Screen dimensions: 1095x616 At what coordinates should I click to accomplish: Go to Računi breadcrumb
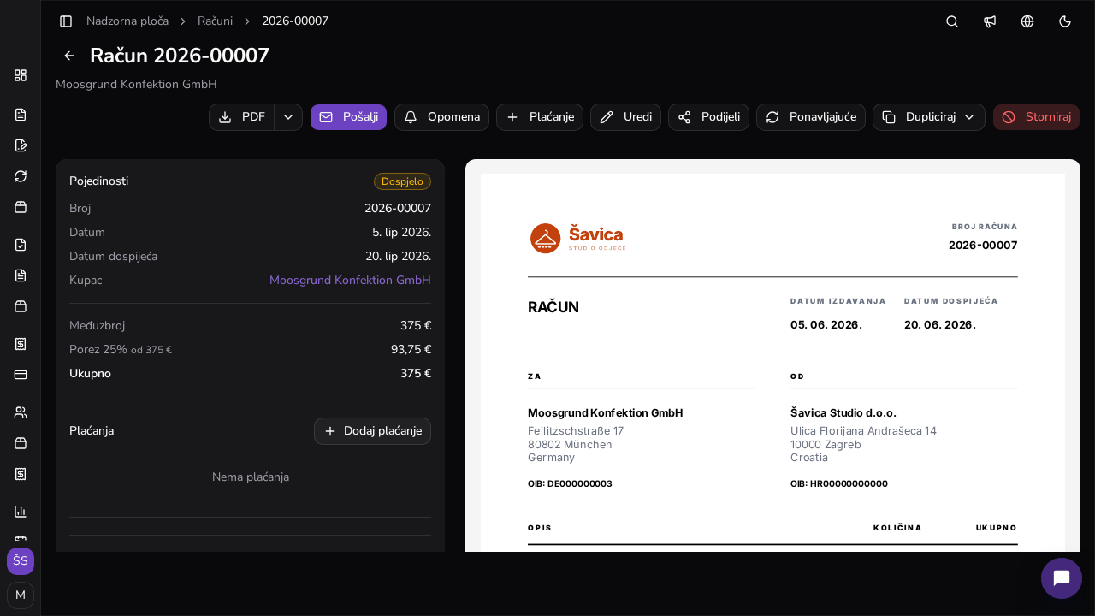215,21
